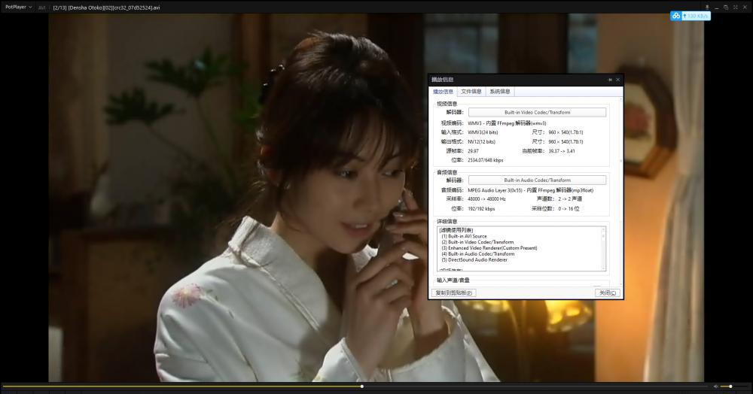Viewport: 753px width, 394px height.
Task: Close the playback info dialog with X
Action: (x=618, y=80)
